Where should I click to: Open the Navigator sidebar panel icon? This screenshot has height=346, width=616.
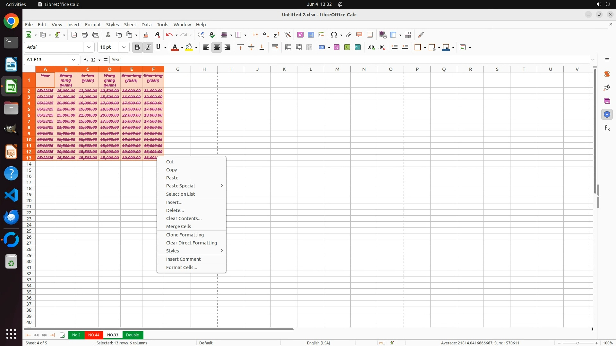(607, 115)
